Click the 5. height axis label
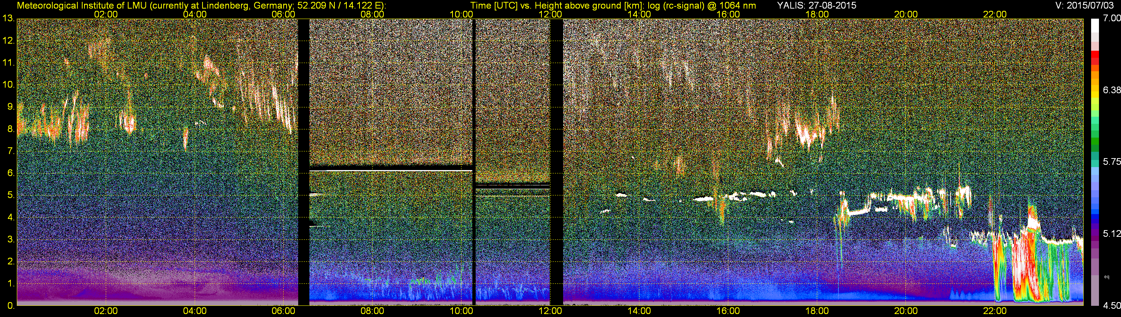Viewport: 1121px width, 317px height. click(x=10, y=195)
